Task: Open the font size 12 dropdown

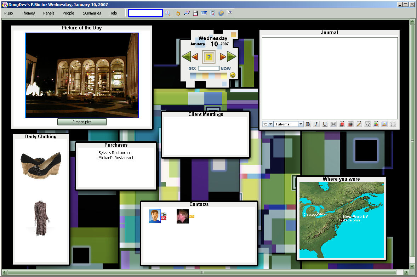Action: point(271,124)
